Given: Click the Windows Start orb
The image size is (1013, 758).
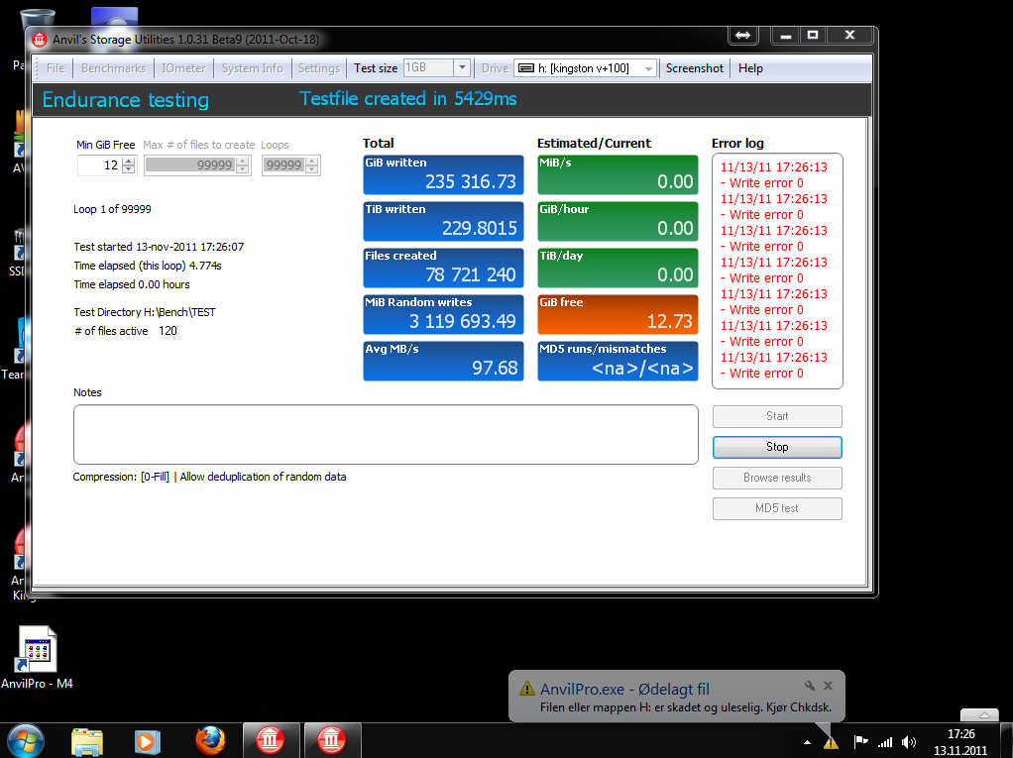Looking at the screenshot, I should click(27, 740).
